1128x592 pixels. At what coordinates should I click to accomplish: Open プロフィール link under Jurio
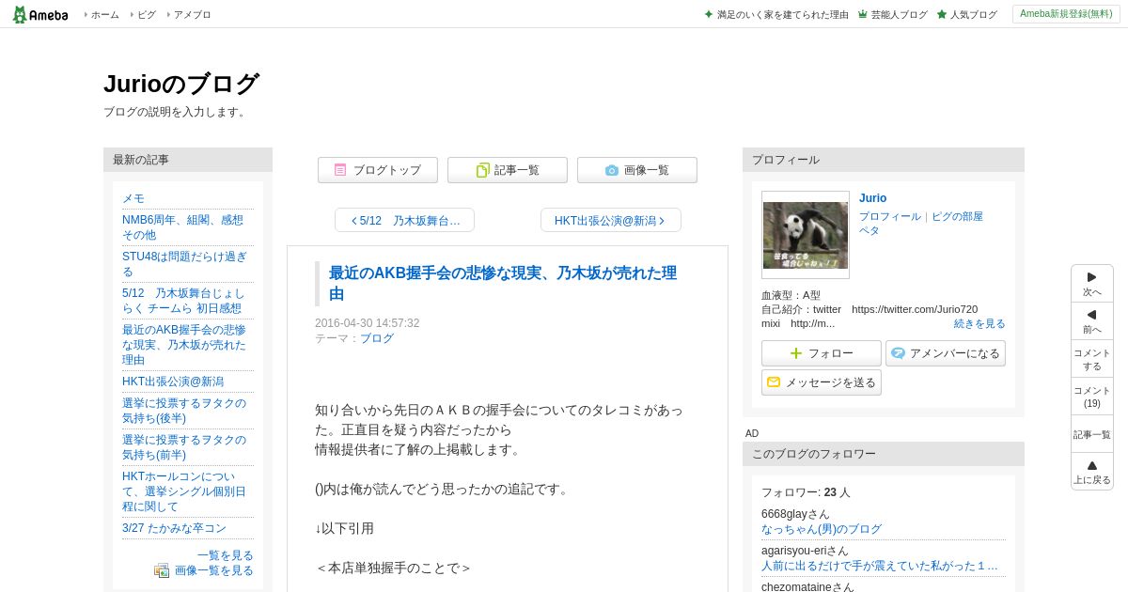click(x=890, y=216)
